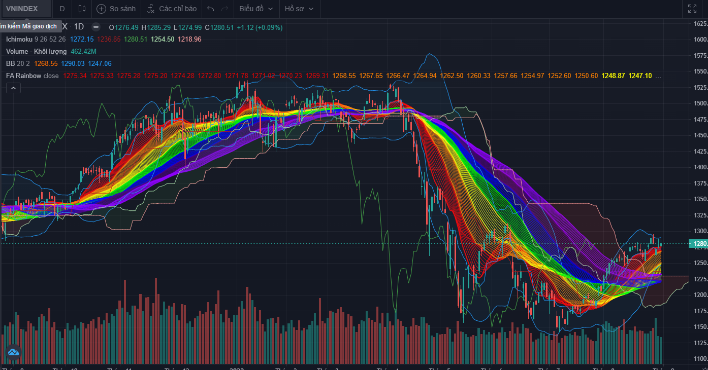Click the undo arrow in toolbar
This screenshot has width=708, height=370.
pyautogui.click(x=211, y=9)
